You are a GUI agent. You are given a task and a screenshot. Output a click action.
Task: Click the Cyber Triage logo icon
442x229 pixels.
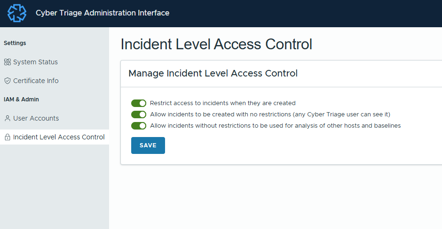pyautogui.click(x=17, y=13)
